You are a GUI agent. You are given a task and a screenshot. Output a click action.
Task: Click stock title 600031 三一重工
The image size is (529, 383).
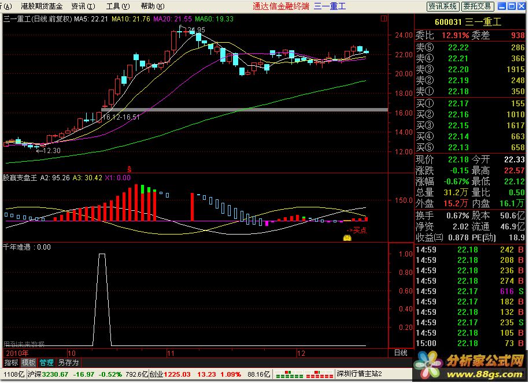tap(468, 23)
